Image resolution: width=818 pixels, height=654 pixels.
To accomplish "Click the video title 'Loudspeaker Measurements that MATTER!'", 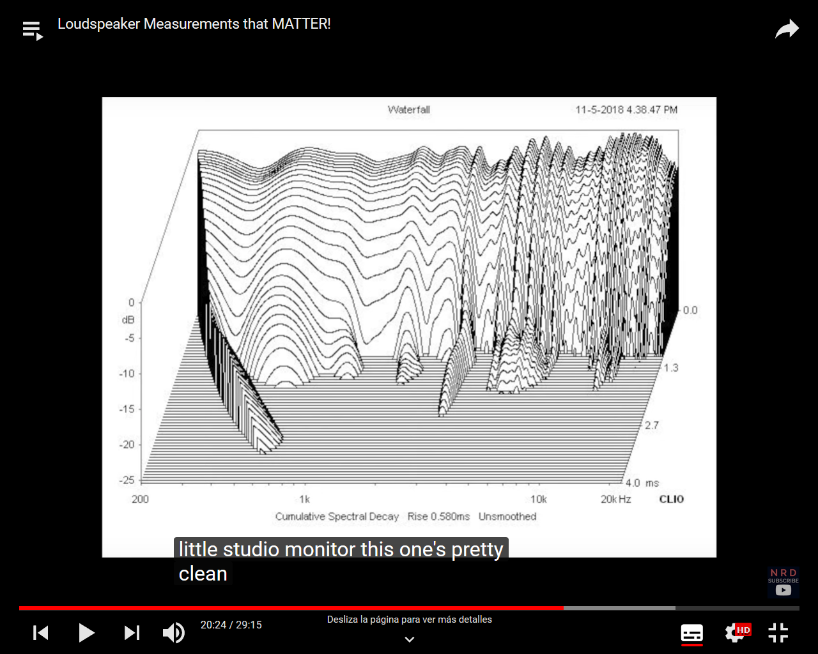I will click(194, 24).
